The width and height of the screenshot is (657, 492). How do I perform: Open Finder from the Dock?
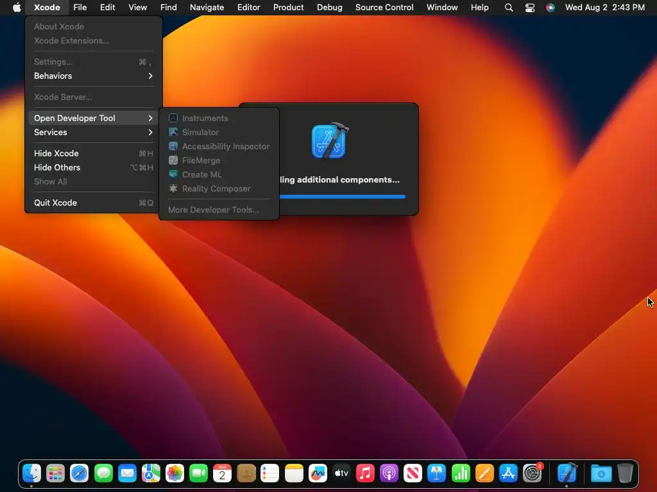click(x=32, y=473)
